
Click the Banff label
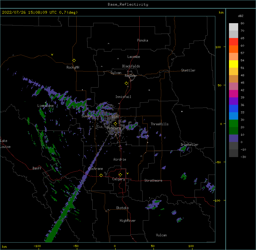click(37, 168)
